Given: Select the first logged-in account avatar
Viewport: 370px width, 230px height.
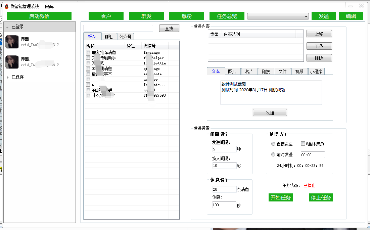Looking at the screenshot, I should click(12, 42).
